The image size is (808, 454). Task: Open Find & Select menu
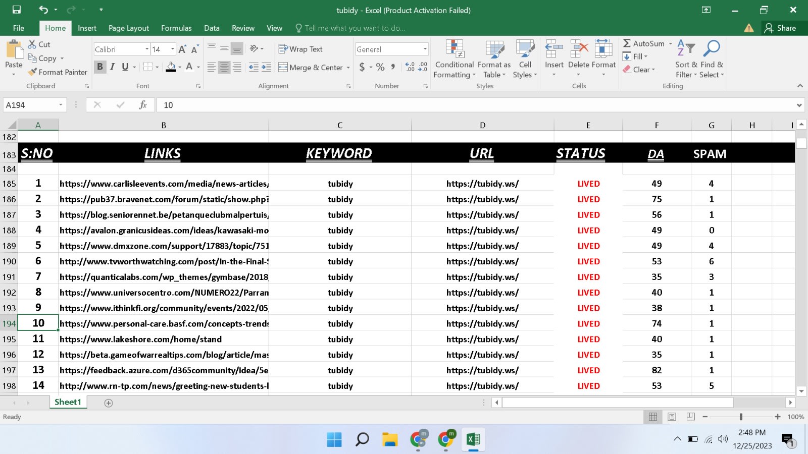click(x=712, y=59)
